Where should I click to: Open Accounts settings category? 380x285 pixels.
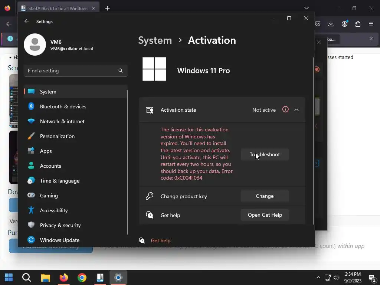75,166
